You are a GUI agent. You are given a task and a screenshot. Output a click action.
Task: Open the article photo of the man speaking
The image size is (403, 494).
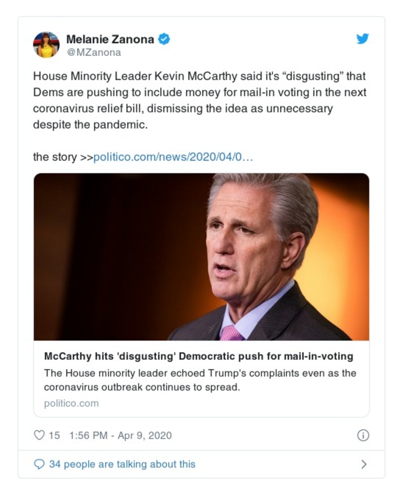click(201, 257)
